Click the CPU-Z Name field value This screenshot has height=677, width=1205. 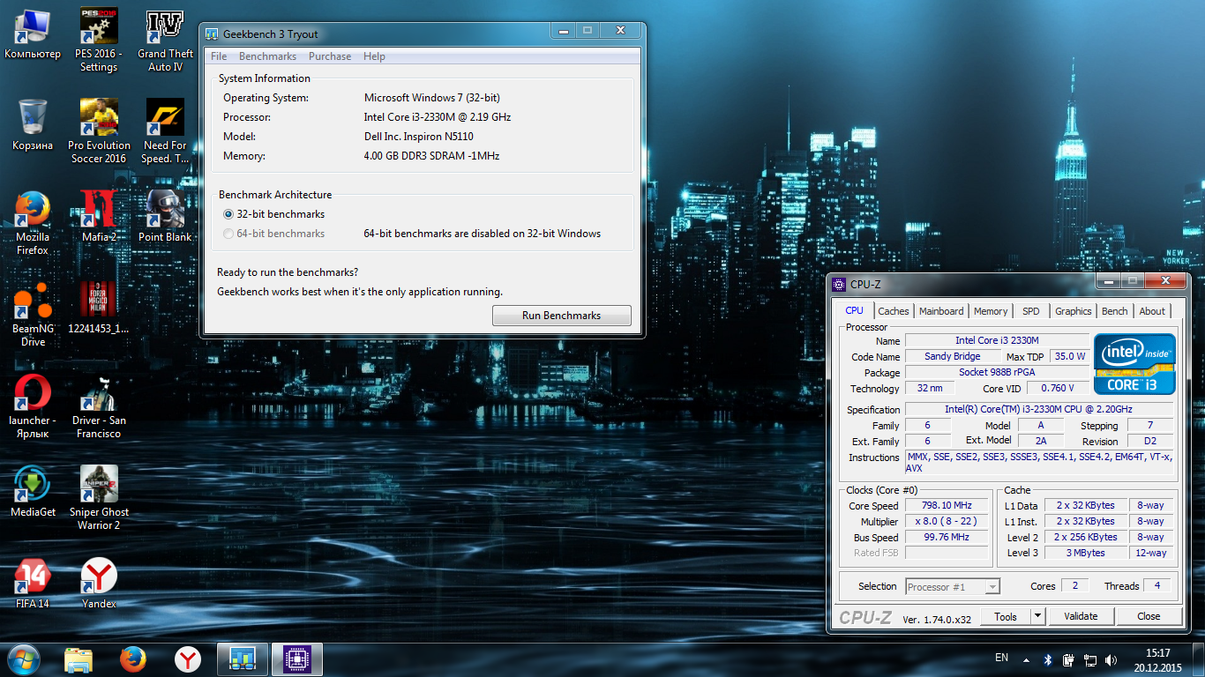click(x=997, y=340)
